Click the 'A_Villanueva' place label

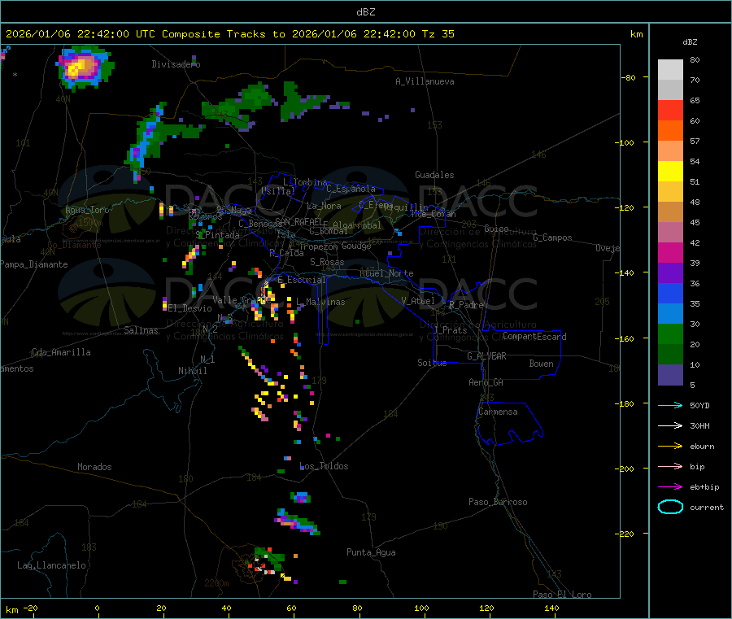425,81
